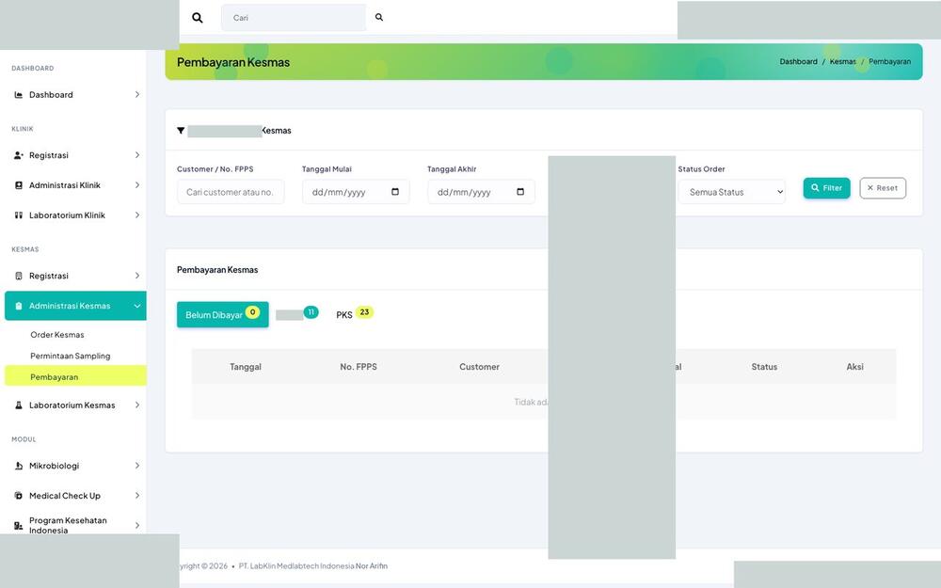Expand the Kesmas Registrasi chevron
The image size is (941, 588).
click(136, 276)
